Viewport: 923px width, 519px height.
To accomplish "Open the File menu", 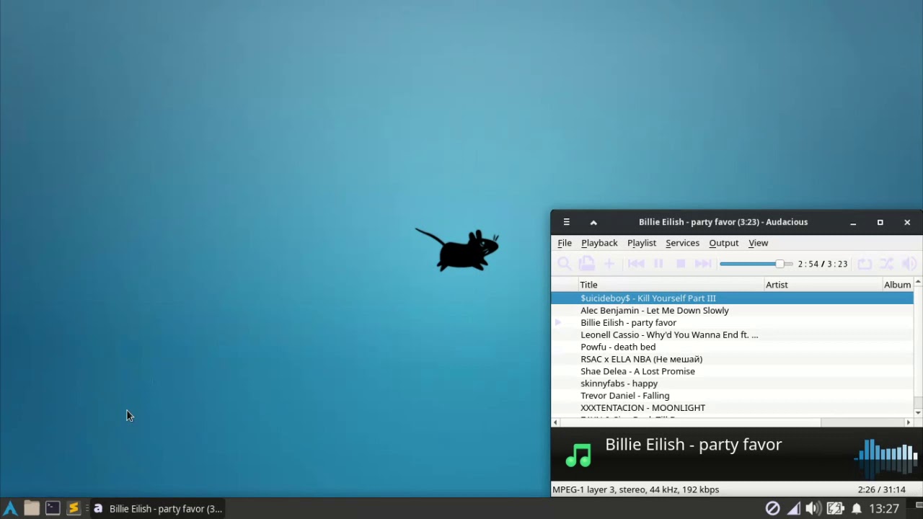I will click(x=565, y=243).
